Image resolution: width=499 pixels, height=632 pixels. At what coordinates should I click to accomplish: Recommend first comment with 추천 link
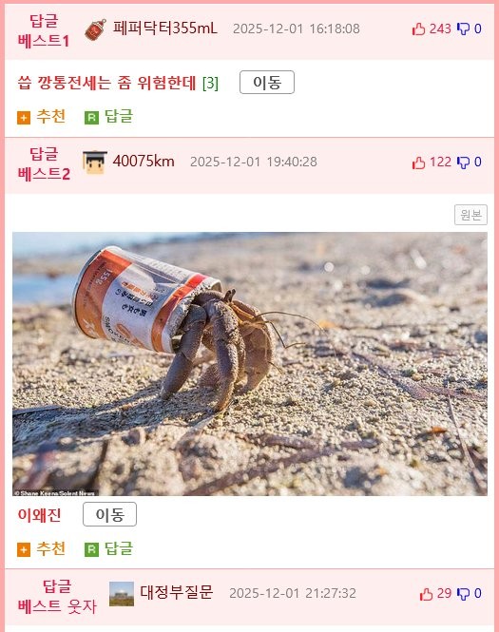click(x=42, y=117)
